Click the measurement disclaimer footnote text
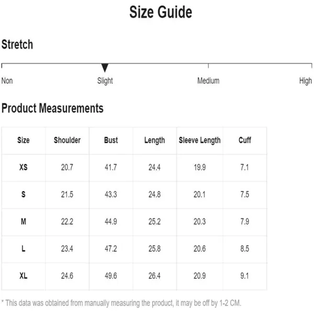This screenshot has width=314, height=314. click(121, 303)
